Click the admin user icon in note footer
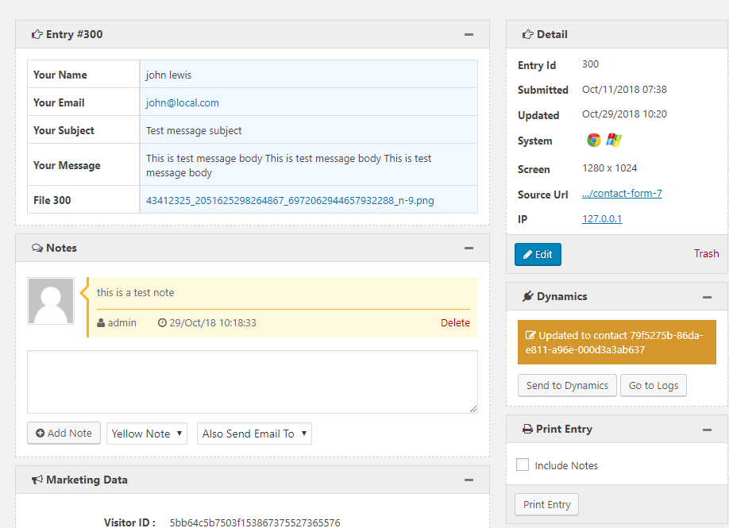The height and width of the screenshot is (528, 729). pos(101,322)
